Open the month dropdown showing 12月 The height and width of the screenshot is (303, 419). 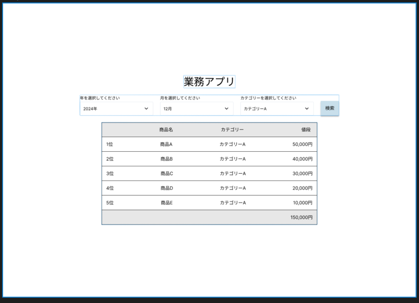click(197, 109)
